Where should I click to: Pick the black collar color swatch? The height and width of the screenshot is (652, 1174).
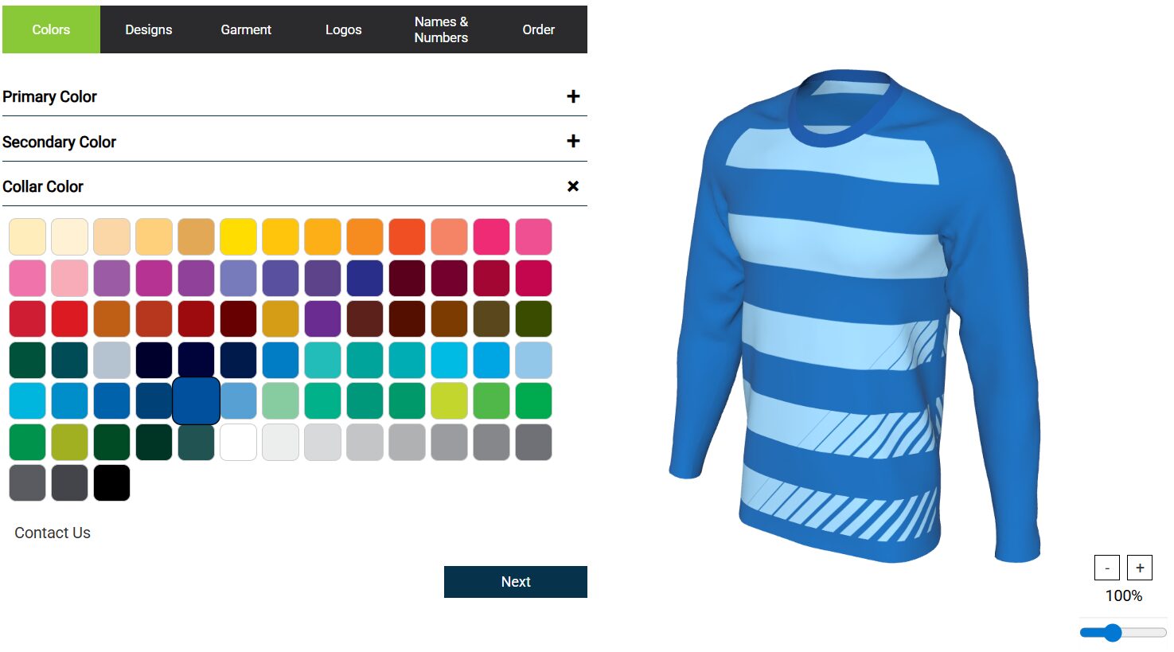pyautogui.click(x=112, y=483)
